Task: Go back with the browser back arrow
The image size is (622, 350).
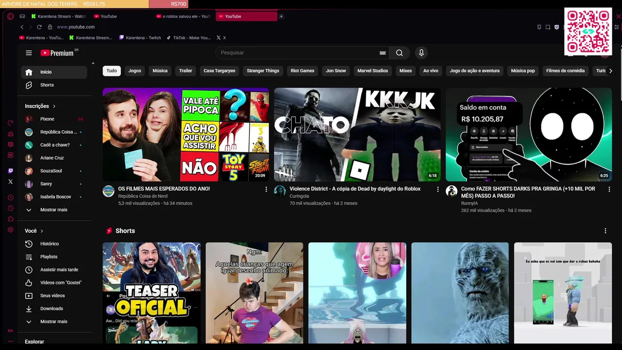Action: (22, 27)
